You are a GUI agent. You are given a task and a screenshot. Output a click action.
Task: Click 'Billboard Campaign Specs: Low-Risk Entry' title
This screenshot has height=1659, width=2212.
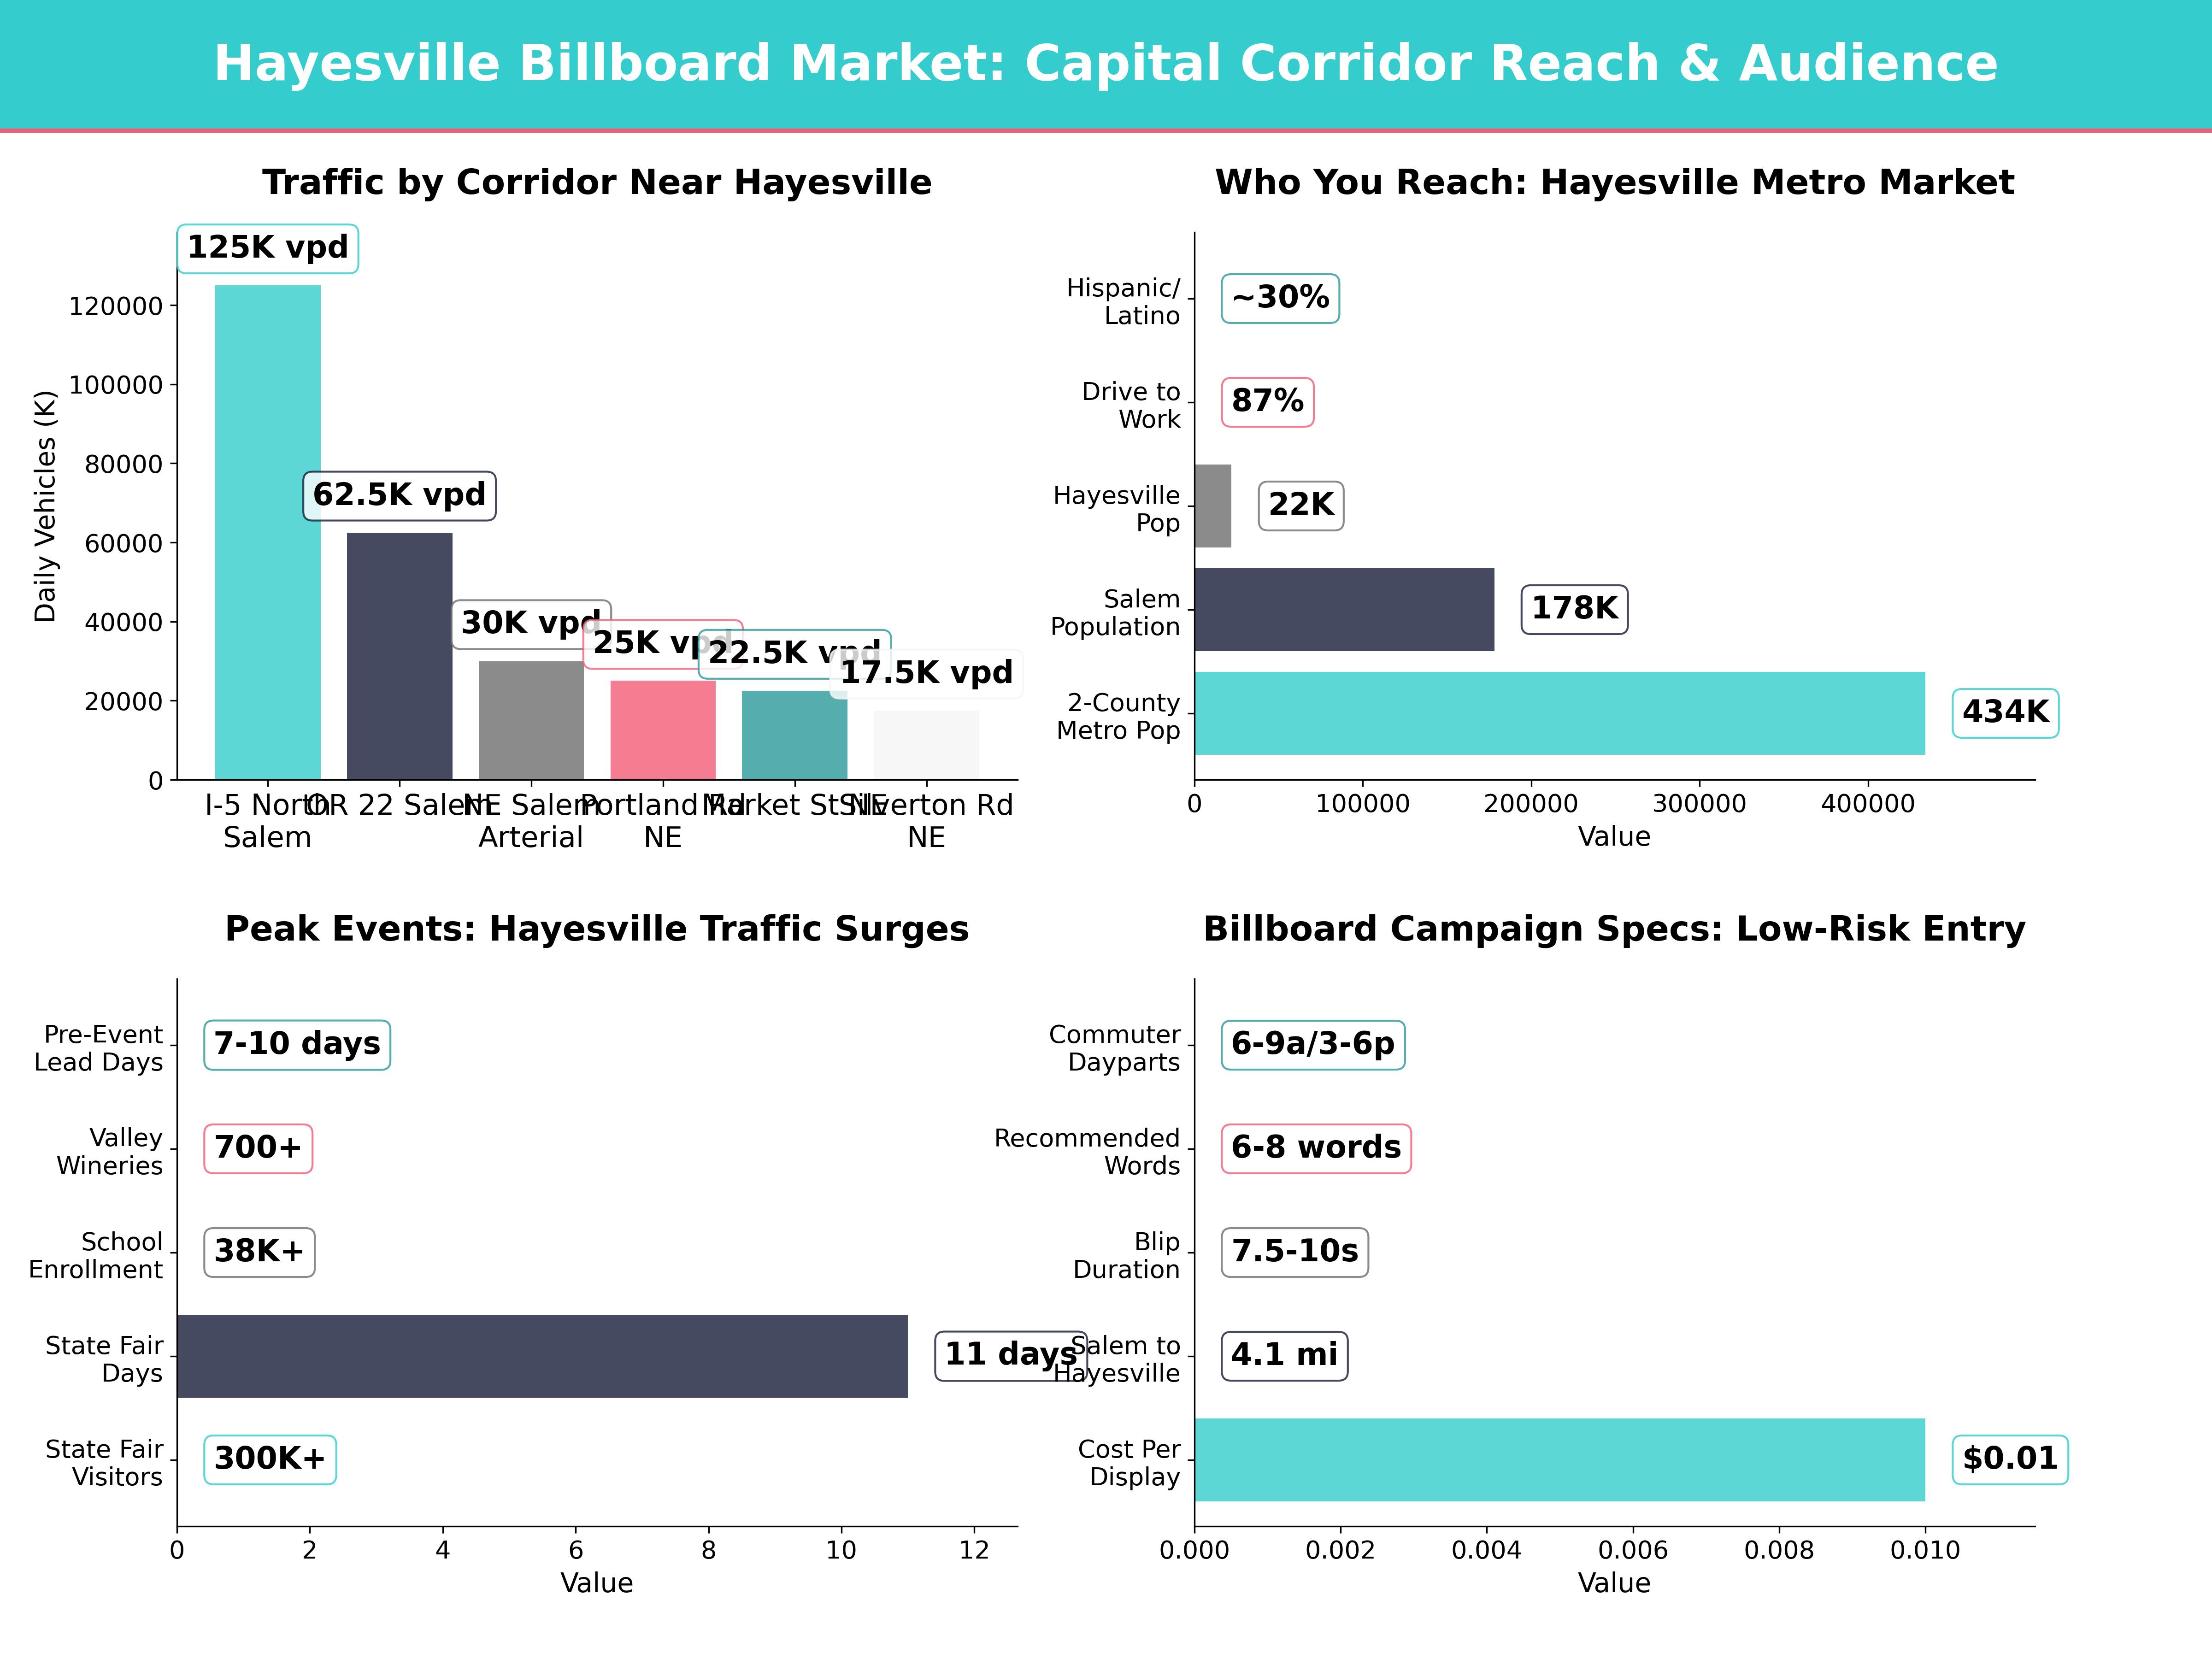pos(1614,929)
